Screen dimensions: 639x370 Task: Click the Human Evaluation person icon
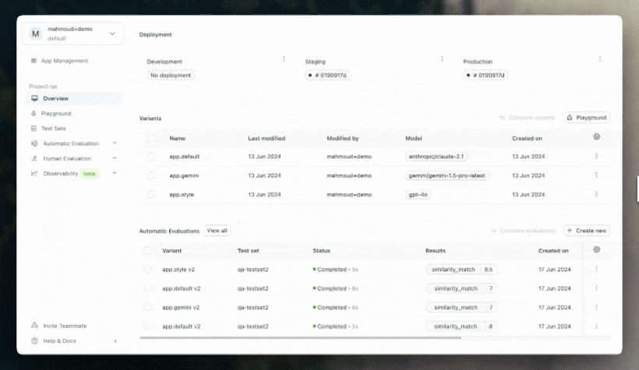tap(34, 159)
